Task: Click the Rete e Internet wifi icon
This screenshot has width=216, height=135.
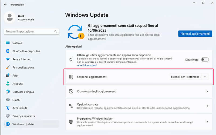Action: click(x=8, y=59)
